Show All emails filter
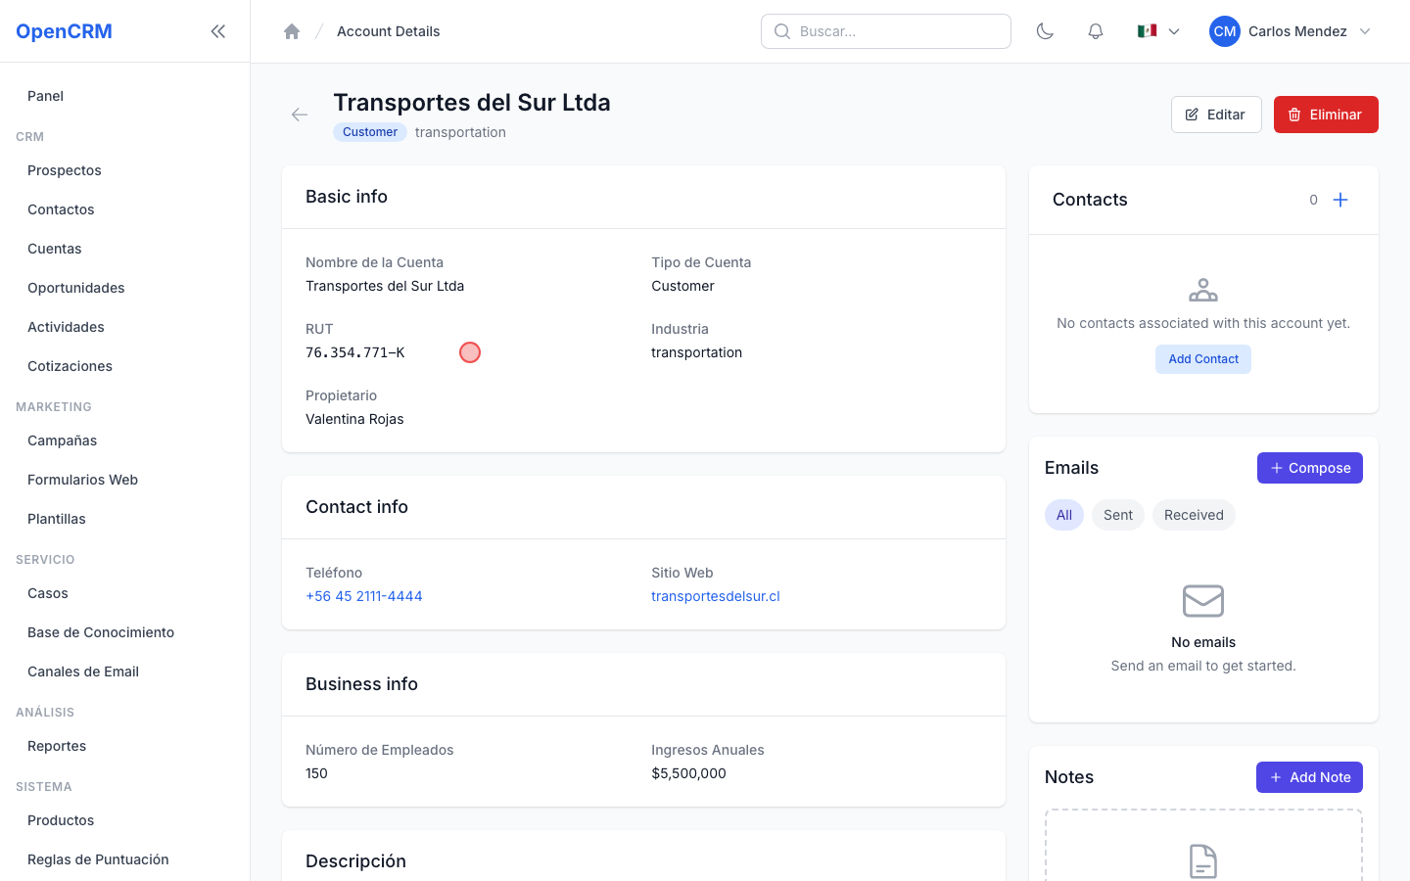 pos(1064,515)
